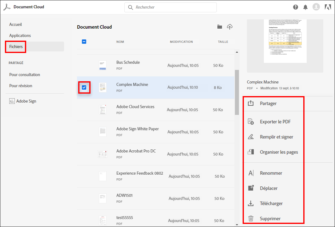Click the 8 Ko size value

[x=218, y=87]
